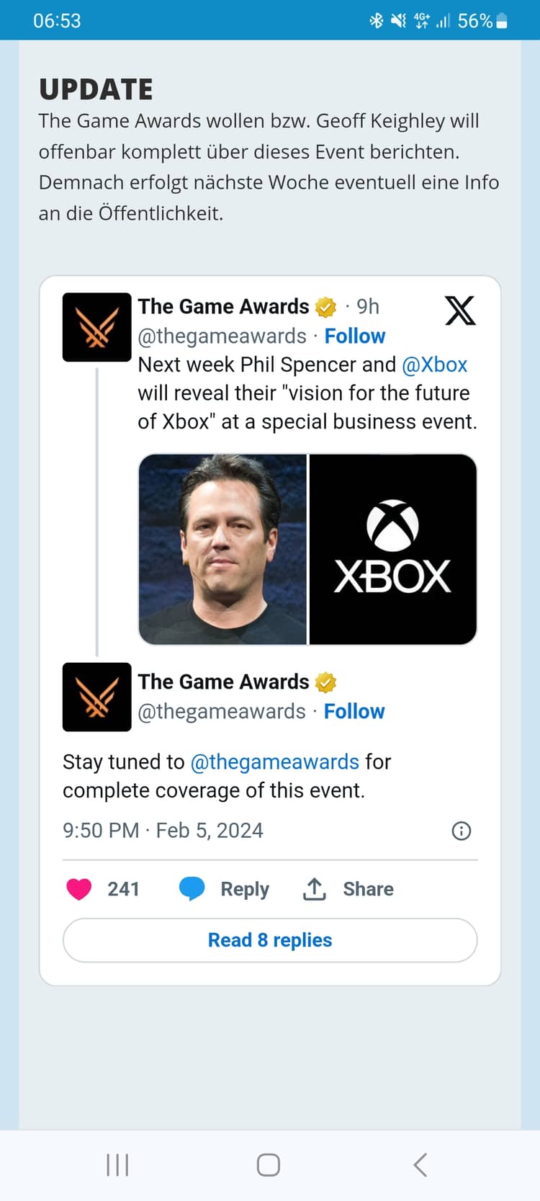This screenshot has height=1201, width=540.
Task: Tap the share upload arrow icon
Action: coord(314,889)
